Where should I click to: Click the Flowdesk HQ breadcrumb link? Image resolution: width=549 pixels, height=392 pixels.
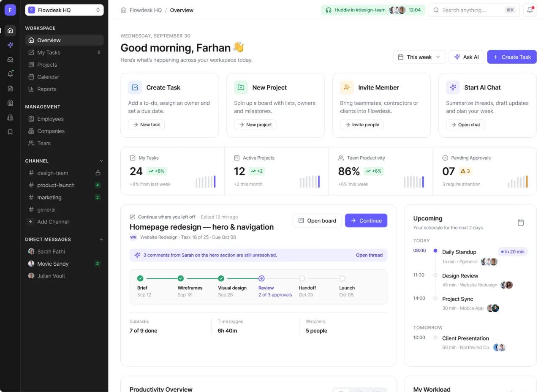[x=146, y=10]
